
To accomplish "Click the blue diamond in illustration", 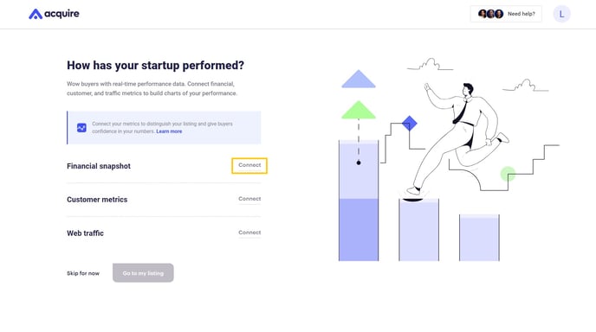I will point(410,124).
